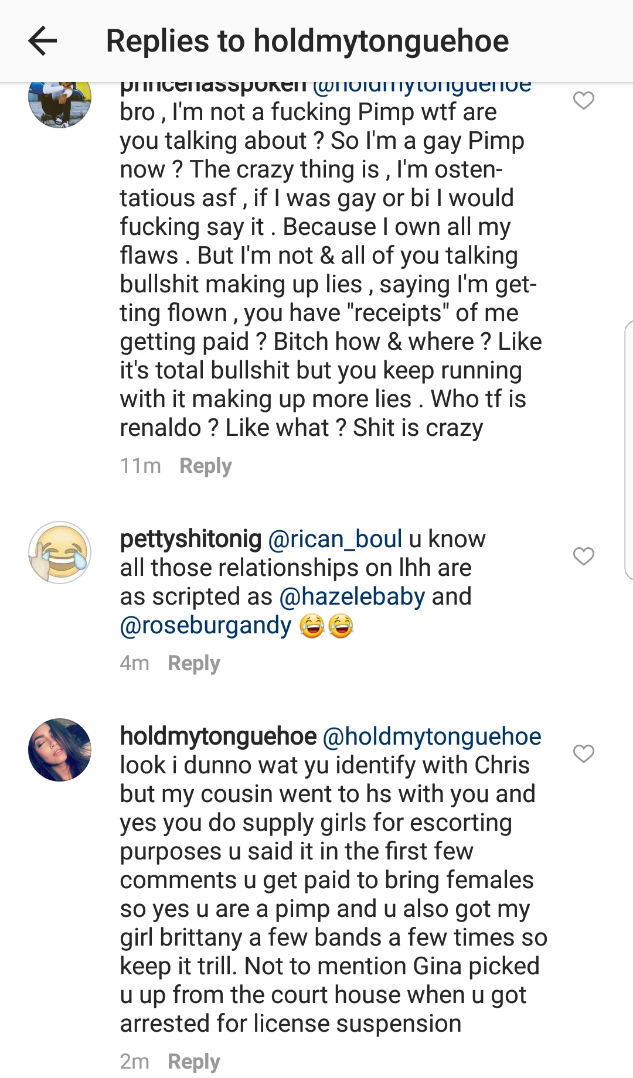Open holdmytonguehoe's profile photo
The height and width of the screenshot is (1078, 633).
pyautogui.click(x=60, y=750)
